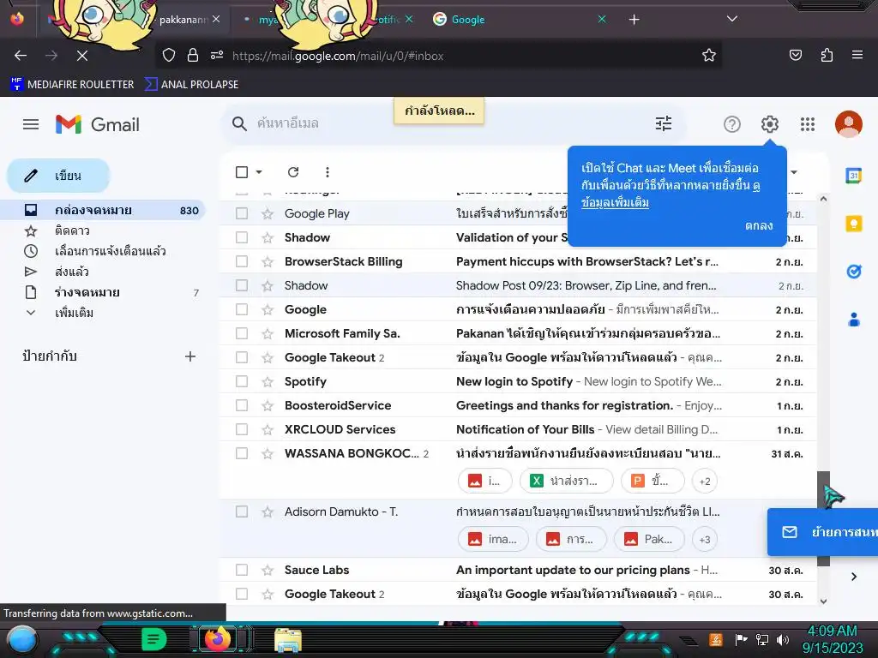Open Gmail settings gear
The width and height of the screenshot is (878, 658).
770,124
